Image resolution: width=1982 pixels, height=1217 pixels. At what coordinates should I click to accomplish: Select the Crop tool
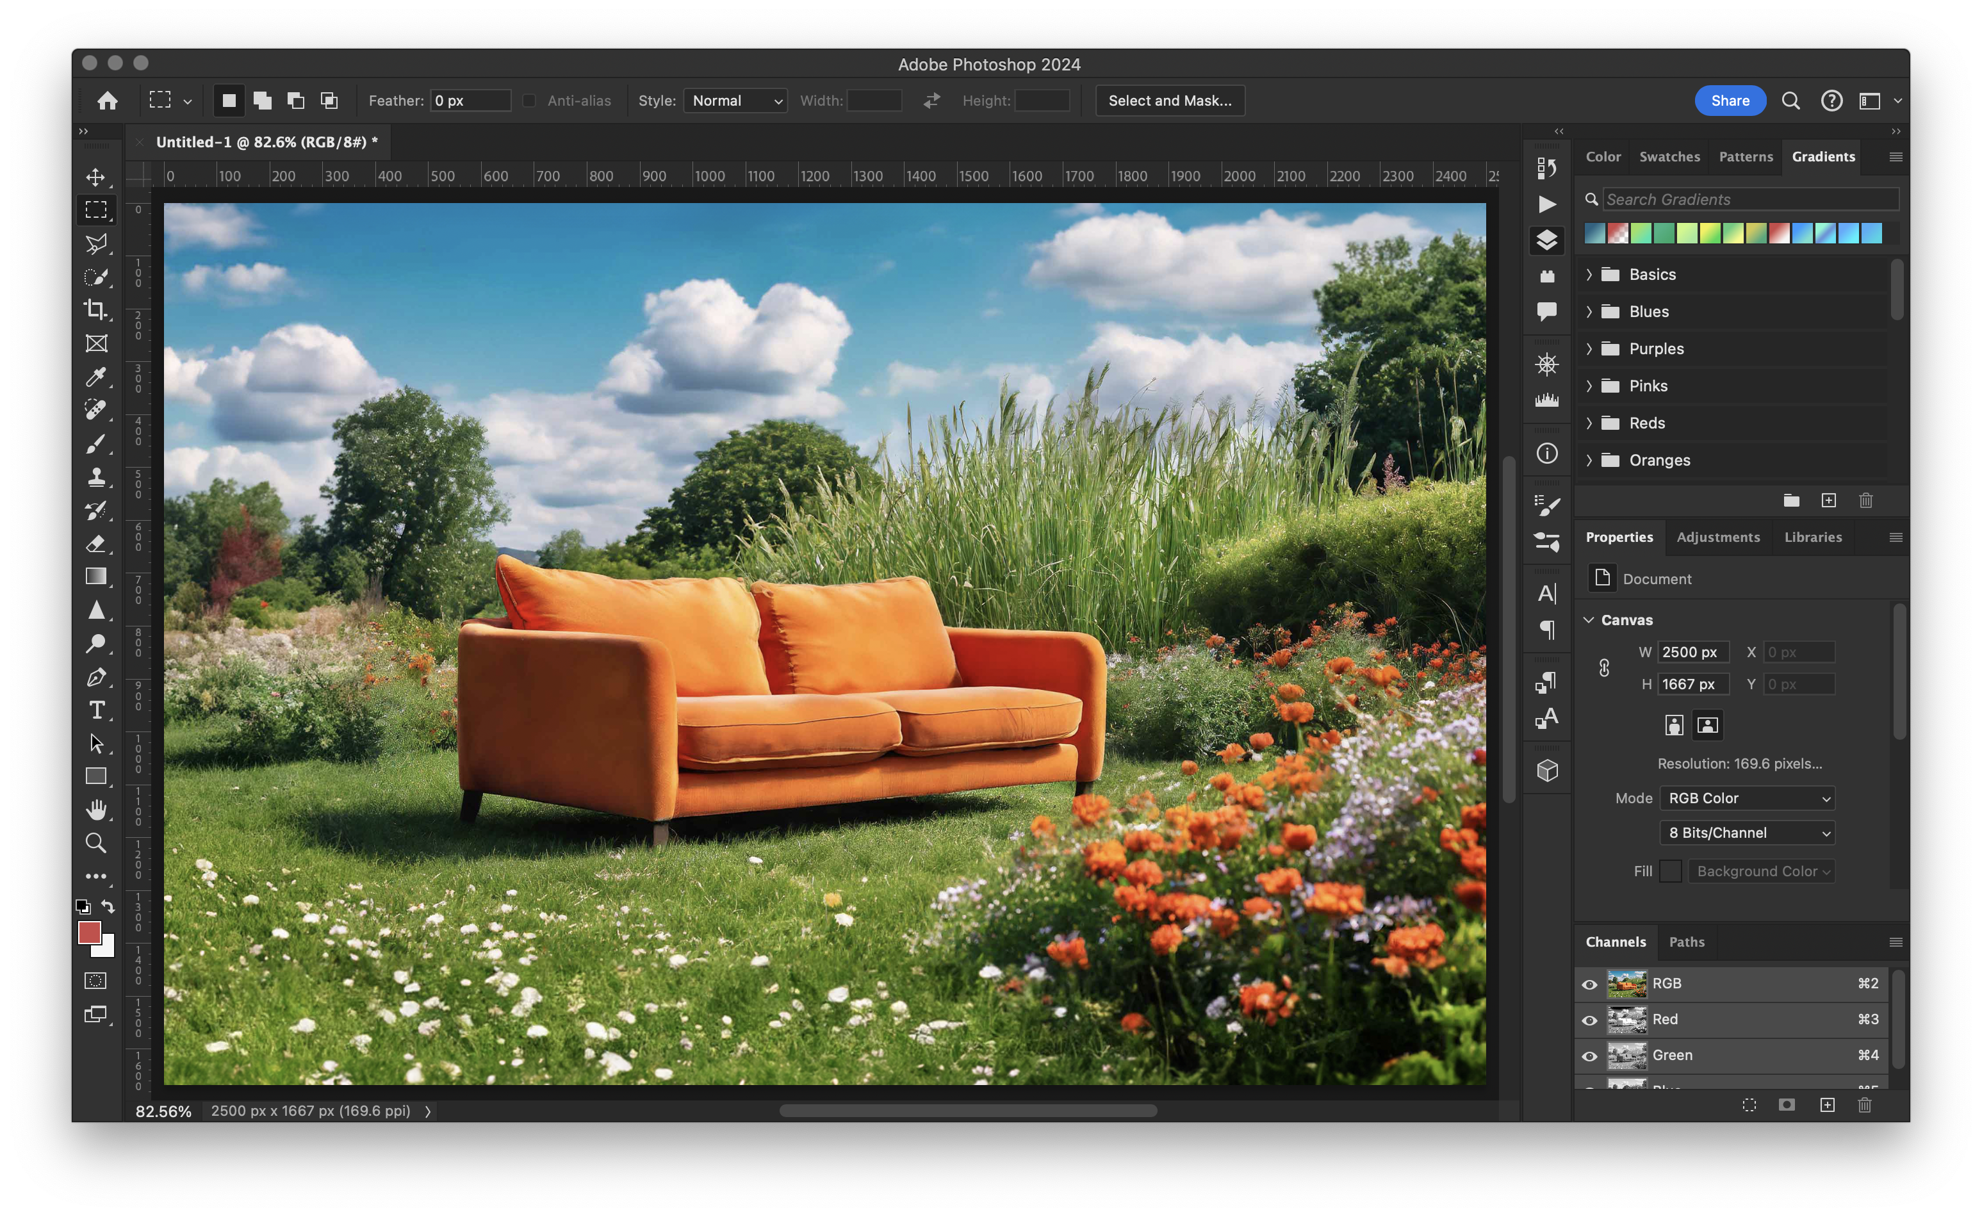tap(96, 310)
